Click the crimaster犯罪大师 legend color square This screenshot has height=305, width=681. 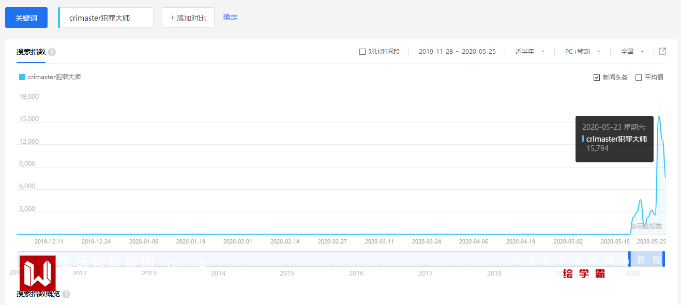click(22, 77)
